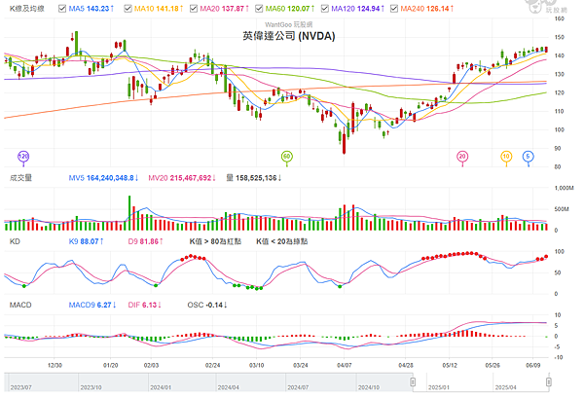This screenshot has height=398, width=584.
Task: Click the yellow 10 marker pin
Action: [506, 157]
